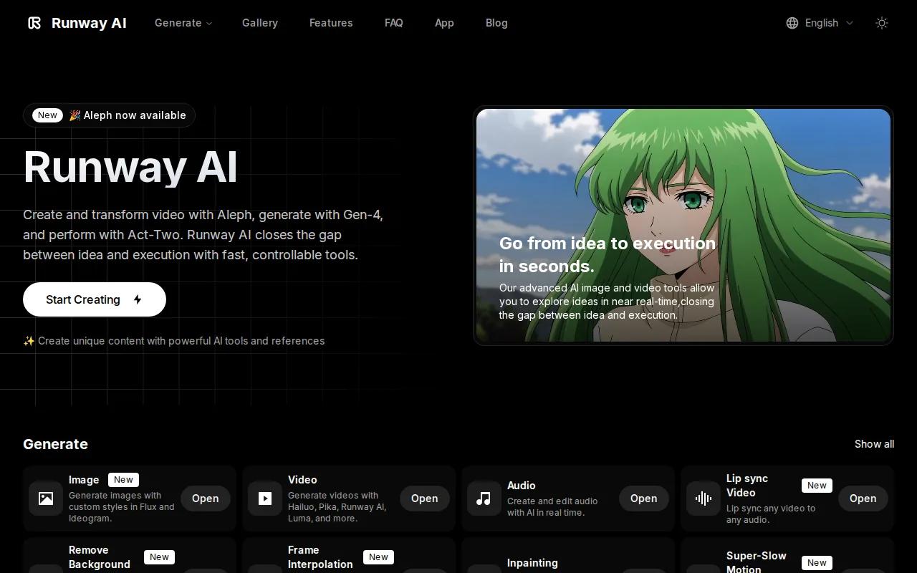Image resolution: width=917 pixels, height=573 pixels.
Task: Click the Runway AI brand name in header
Action: click(89, 23)
